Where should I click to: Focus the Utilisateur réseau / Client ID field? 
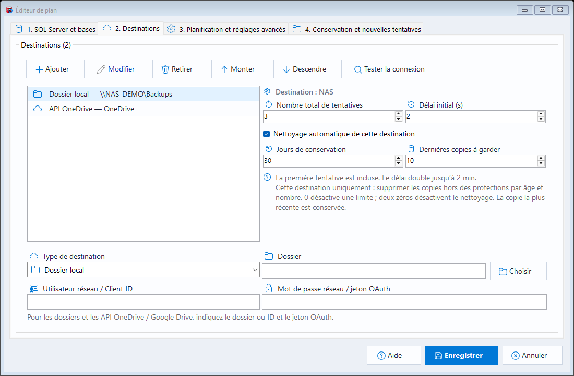click(x=143, y=302)
